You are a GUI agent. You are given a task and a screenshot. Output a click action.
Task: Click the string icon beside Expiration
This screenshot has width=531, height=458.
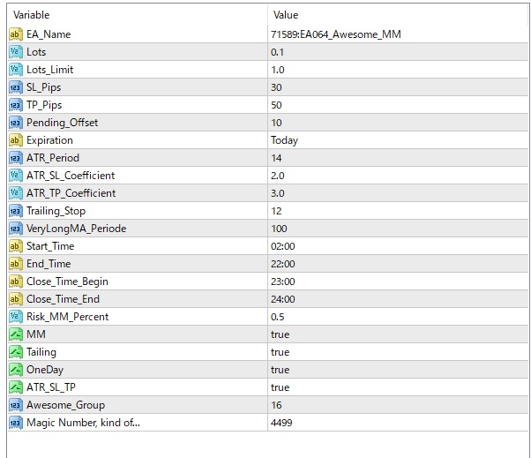coord(15,140)
